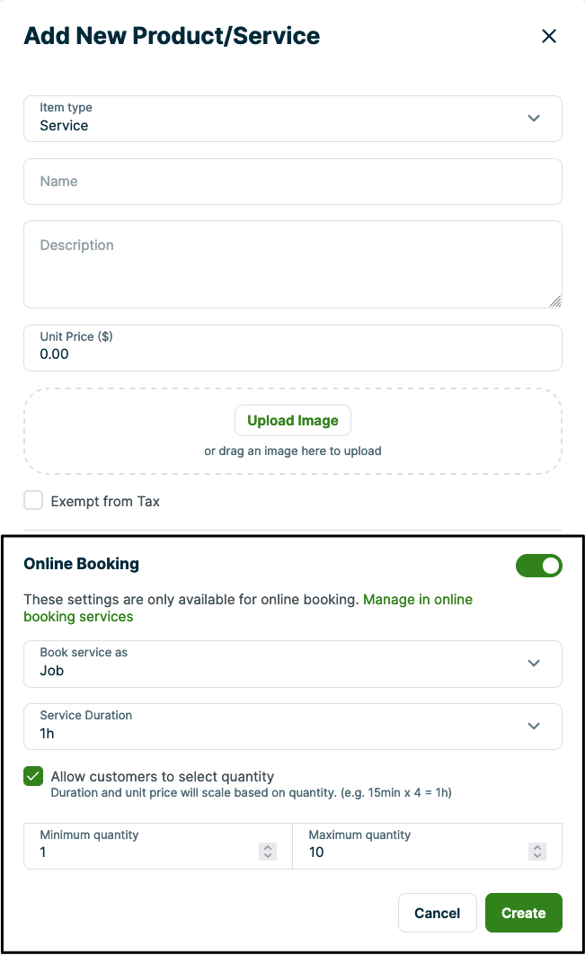The image size is (585, 955).
Task: Click the Name input field
Action: click(x=292, y=182)
